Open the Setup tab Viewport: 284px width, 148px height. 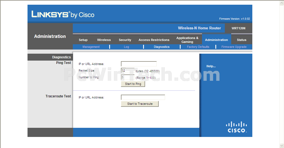point(83,40)
